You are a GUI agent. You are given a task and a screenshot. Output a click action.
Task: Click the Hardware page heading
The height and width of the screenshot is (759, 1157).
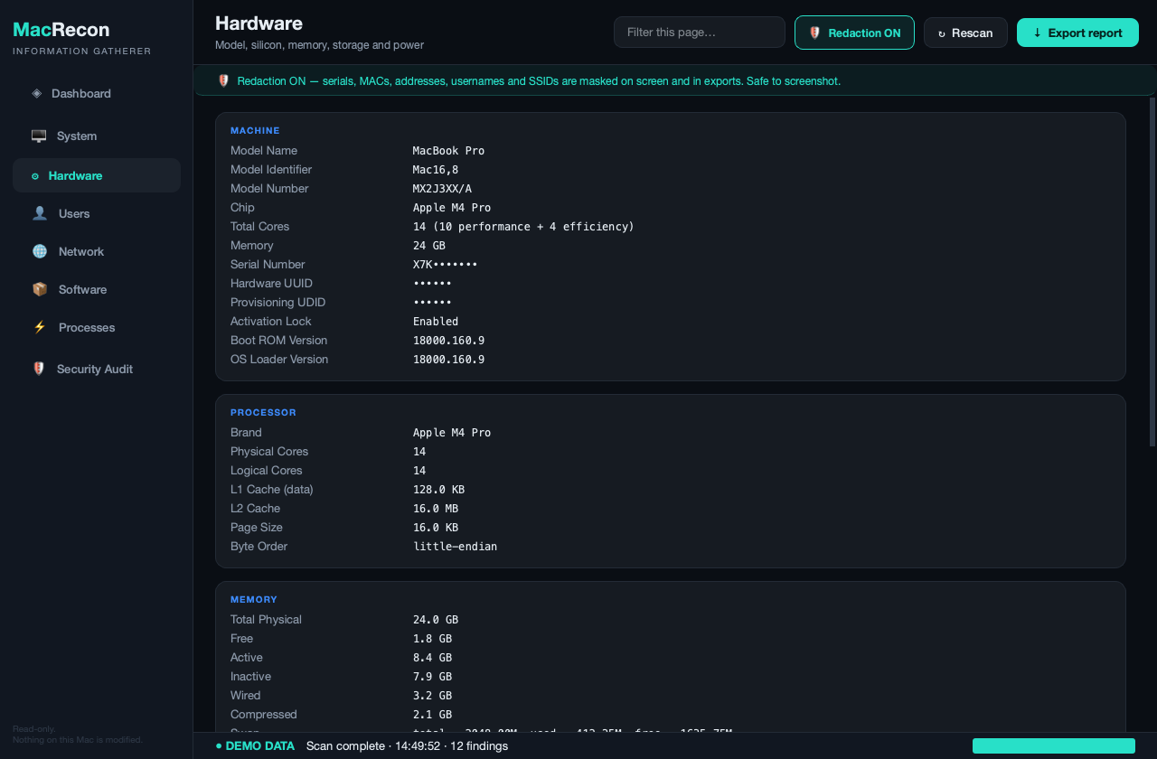(x=259, y=23)
